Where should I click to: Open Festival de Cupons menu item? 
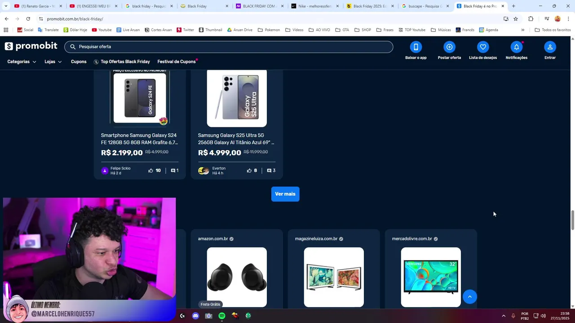177,62
